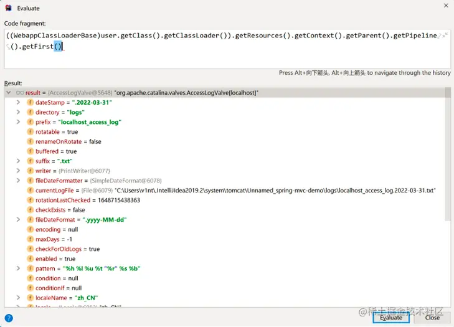Click the field icon beside localeName
Image resolution: width=454 pixels, height=327 pixels.
(30, 298)
